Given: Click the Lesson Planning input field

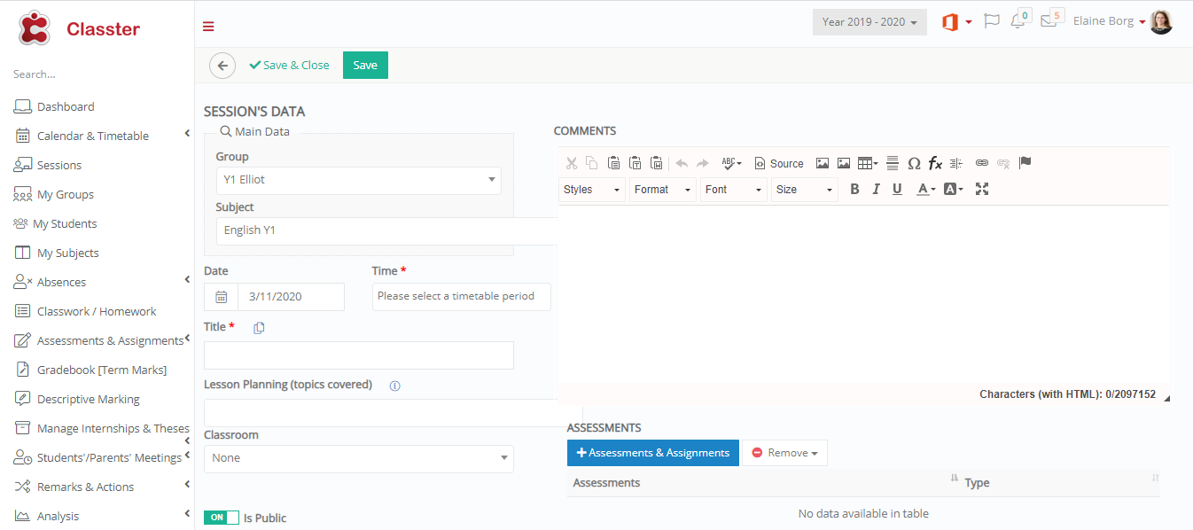Looking at the screenshot, I should (x=393, y=413).
